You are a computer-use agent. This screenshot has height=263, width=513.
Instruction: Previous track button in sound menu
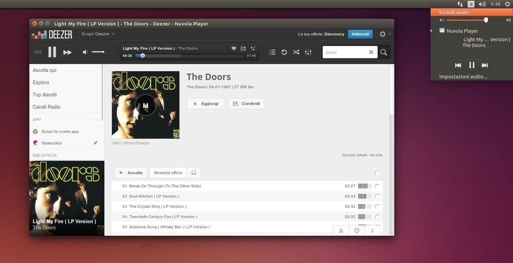coord(458,65)
